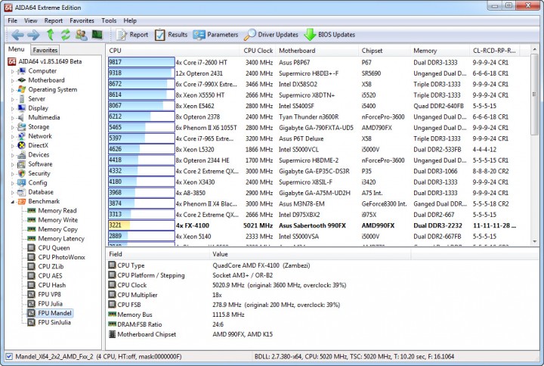This screenshot has width=544, height=366.
Task: Expand the Computer tree node
Action: pos(13,71)
